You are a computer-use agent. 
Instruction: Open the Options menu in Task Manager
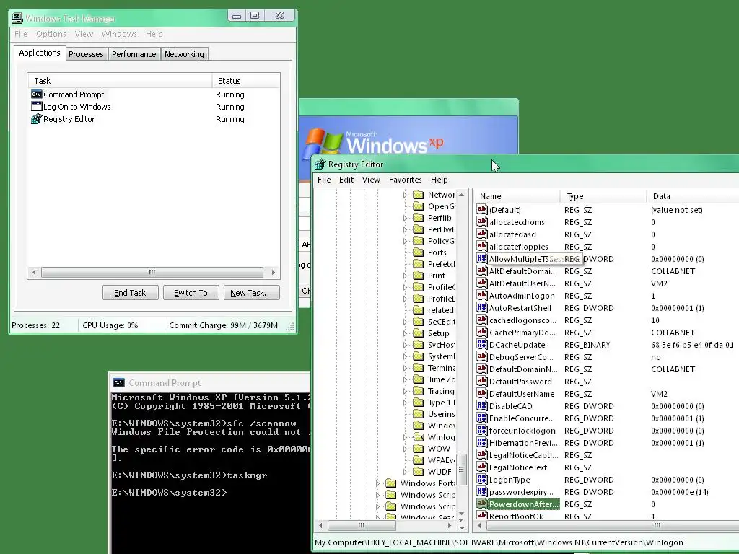click(51, 34)
